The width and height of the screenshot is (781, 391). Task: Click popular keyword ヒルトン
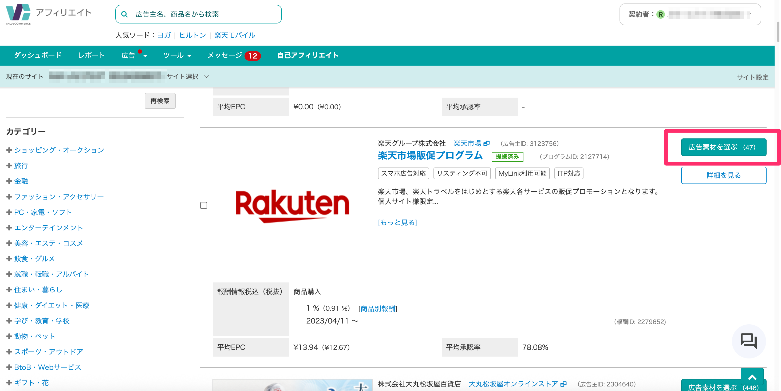pyautogui.click(x=192, y=35)
